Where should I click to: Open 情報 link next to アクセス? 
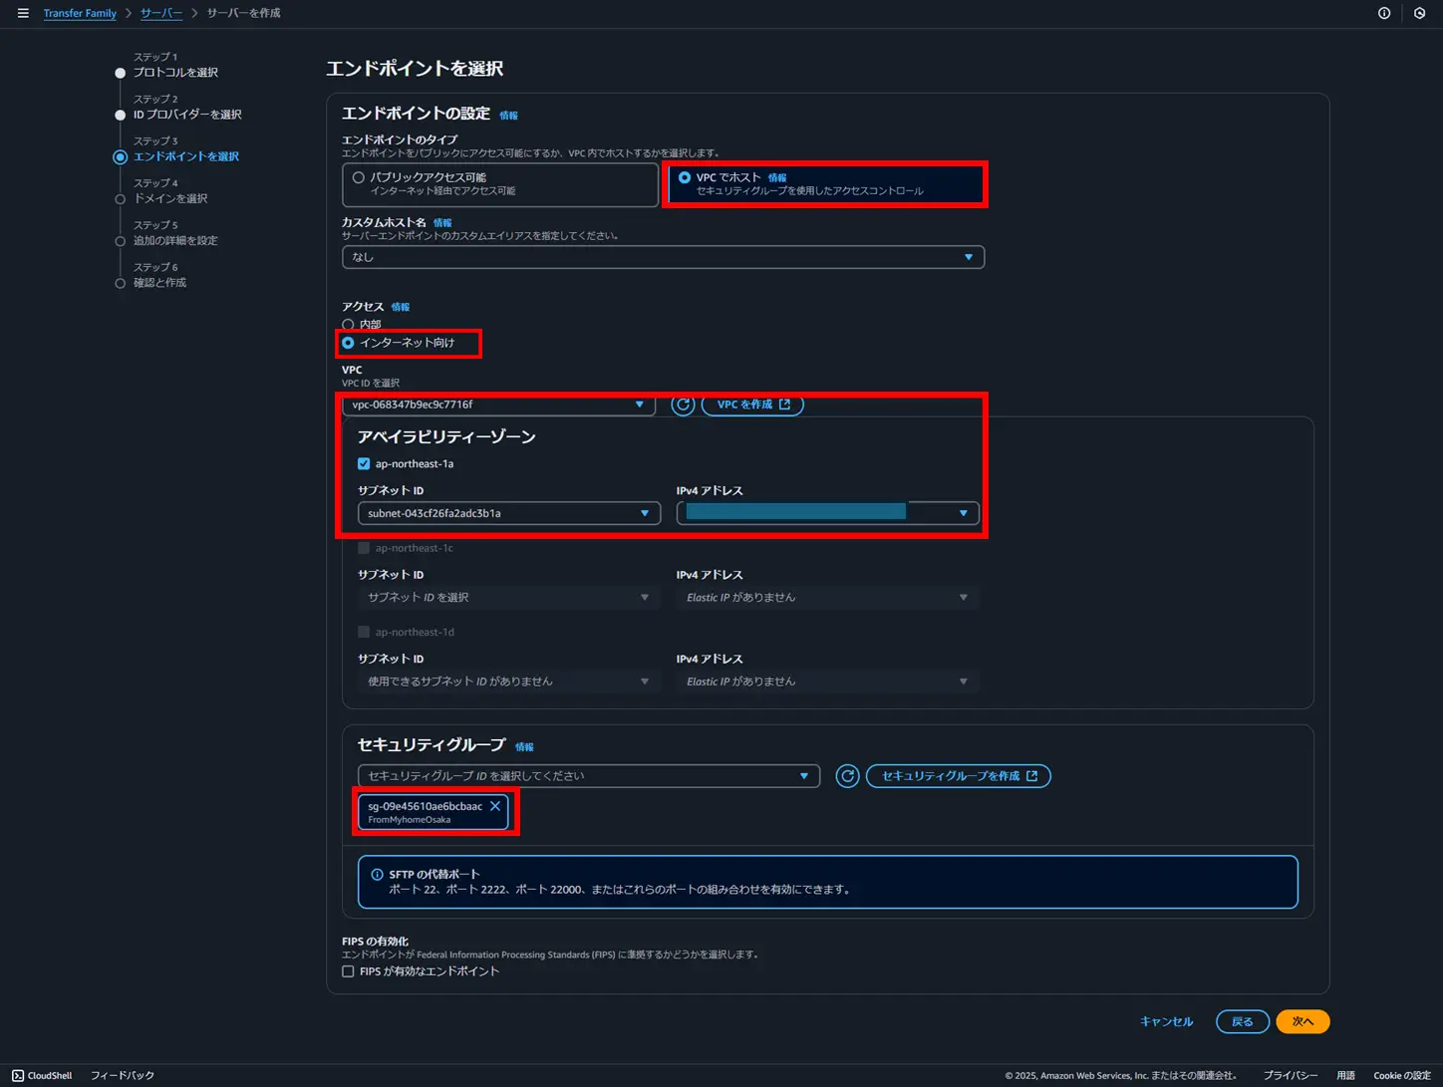(401, 307)
